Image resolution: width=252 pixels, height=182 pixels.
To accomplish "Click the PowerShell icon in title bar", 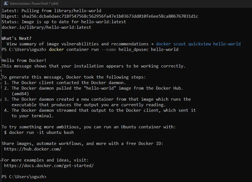I will point(6,3).
